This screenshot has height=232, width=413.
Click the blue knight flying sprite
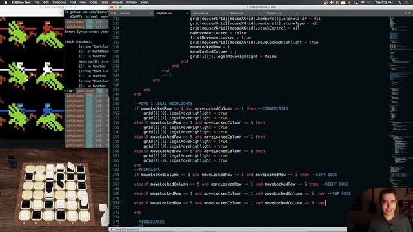(50, 117)
